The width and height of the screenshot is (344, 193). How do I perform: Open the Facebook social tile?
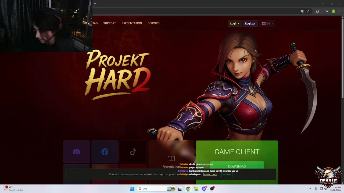click(105, 152)
